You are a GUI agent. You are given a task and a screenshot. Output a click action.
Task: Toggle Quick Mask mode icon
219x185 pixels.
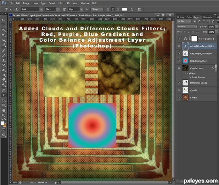pos(3,130)
